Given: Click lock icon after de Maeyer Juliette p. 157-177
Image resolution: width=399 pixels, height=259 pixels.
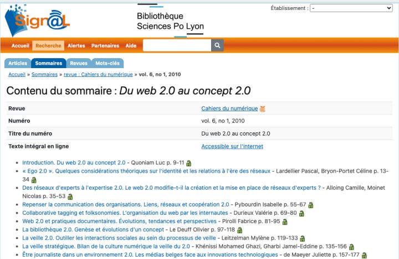Looking at the screenshot, I should [x=364, y=255].
